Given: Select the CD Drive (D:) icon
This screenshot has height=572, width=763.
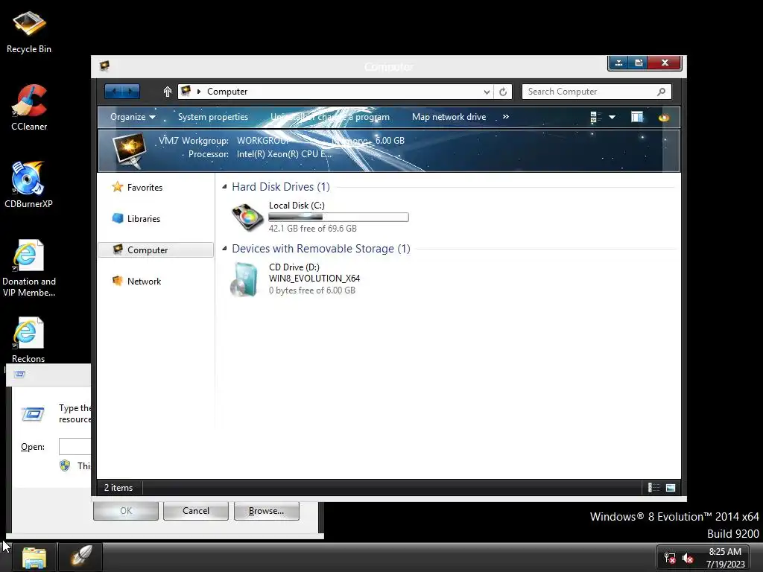Looking at the screenshot, I should pos(244,280).
